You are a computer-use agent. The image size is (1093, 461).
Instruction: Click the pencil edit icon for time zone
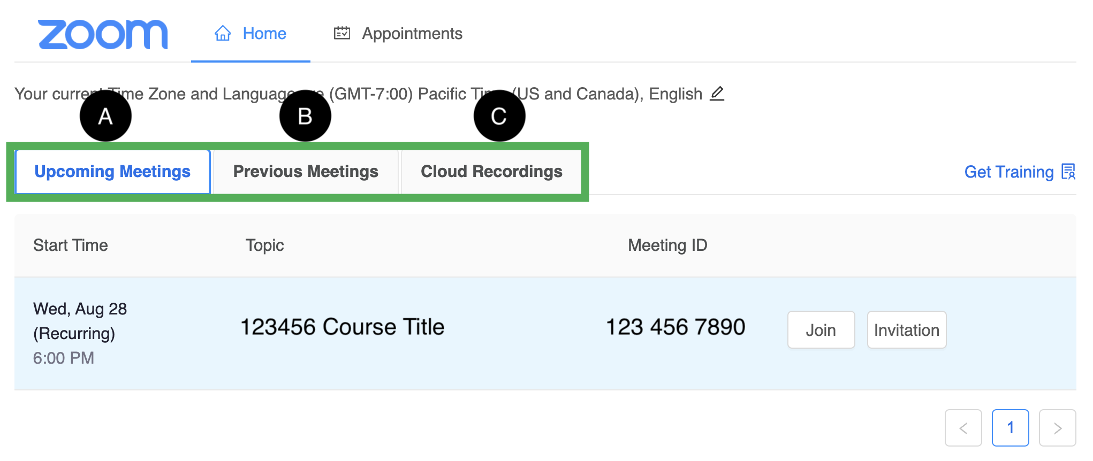click(717, 94)
